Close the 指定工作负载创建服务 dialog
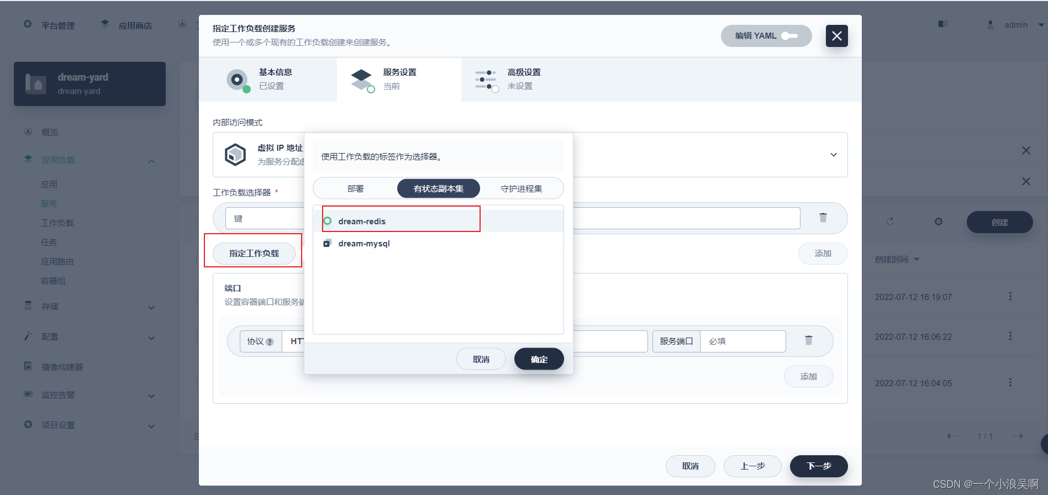1048x495 pixels. pyautogui.click(x=836, y=36)
